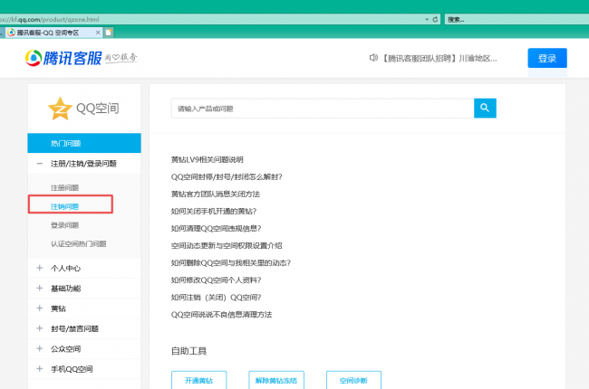Open 黄钻LV9相关问题说明 article

tap(208, 159)
